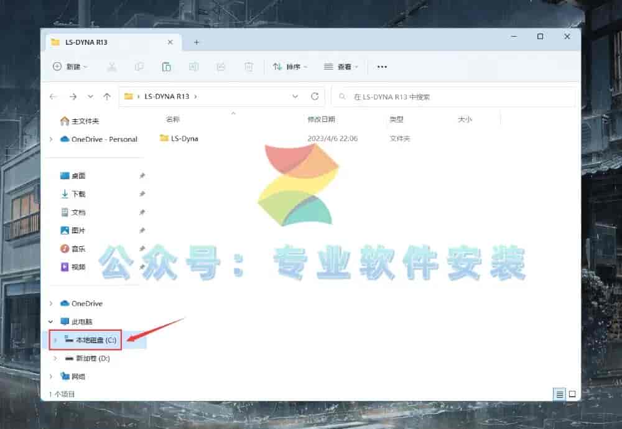Click the pin icon beside Desktop (桌面)
This screenshot has width=622, height=429.
coord(142,176)
